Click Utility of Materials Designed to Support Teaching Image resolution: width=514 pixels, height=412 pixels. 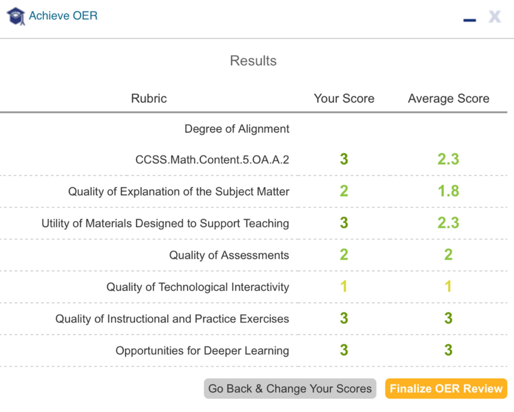(x=165, y=223)
